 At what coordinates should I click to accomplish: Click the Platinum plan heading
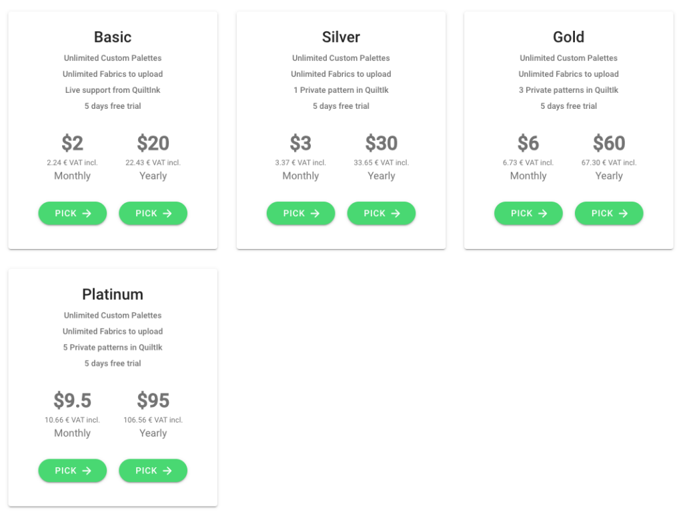113,294
